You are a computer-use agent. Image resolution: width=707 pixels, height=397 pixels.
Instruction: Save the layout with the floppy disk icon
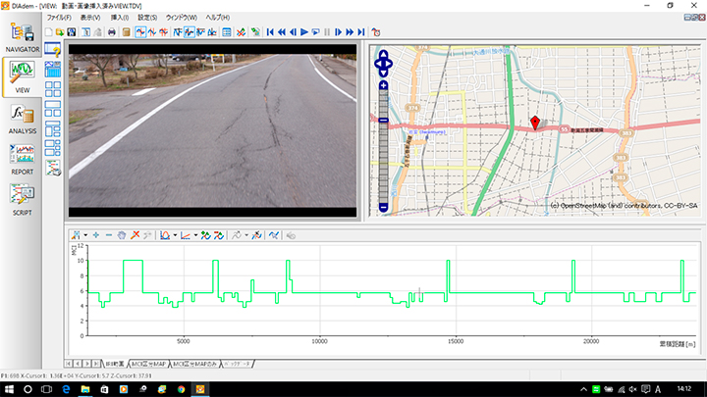(72, 32)
